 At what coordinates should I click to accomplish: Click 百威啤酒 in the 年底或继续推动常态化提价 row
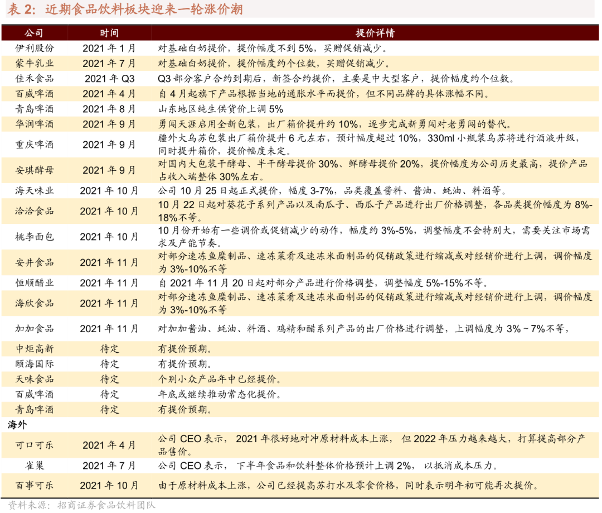34,394
